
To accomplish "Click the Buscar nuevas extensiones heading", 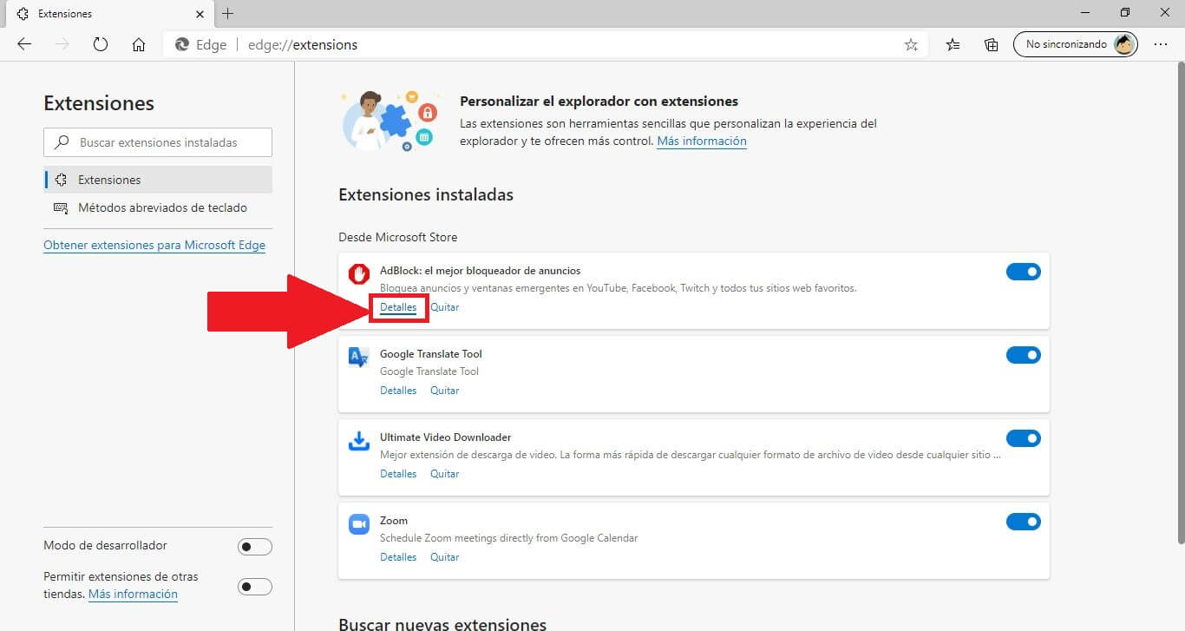I will pos(442,624).
